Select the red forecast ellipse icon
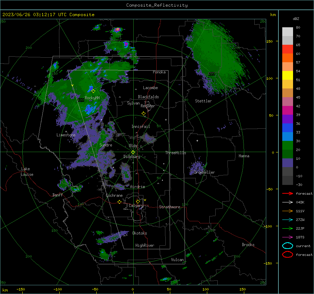314x294 pixels. pyautogui.click(x=287, y=254)
